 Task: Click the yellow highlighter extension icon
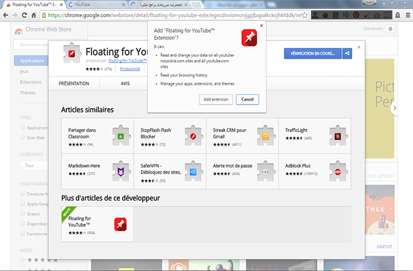click(367, 15)
